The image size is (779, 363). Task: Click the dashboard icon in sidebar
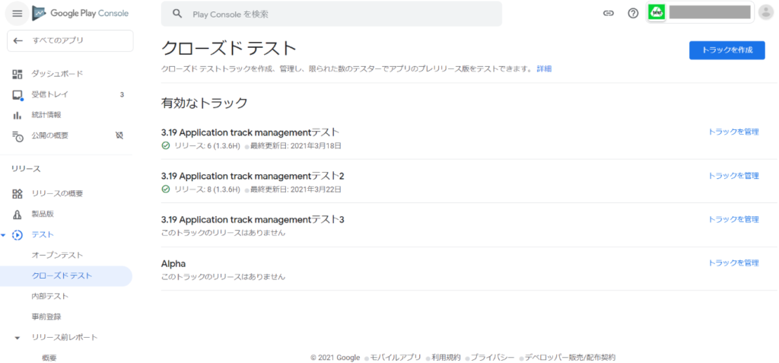click(x=17, y=74)
